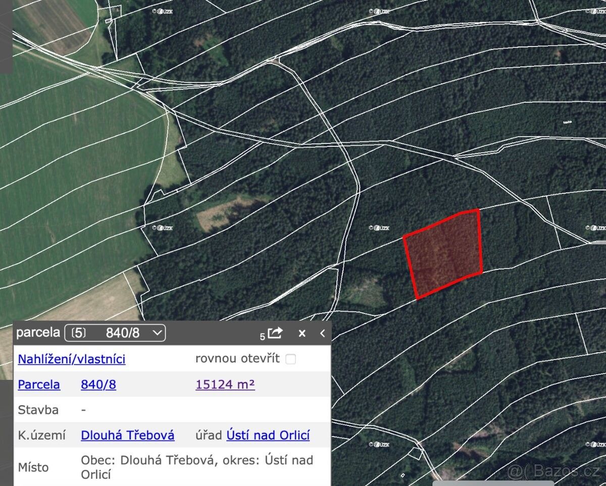This screenshot has width=606, height=486.
Task: Click the share/export icon in the parcela panel
Action: pos(275,333)
